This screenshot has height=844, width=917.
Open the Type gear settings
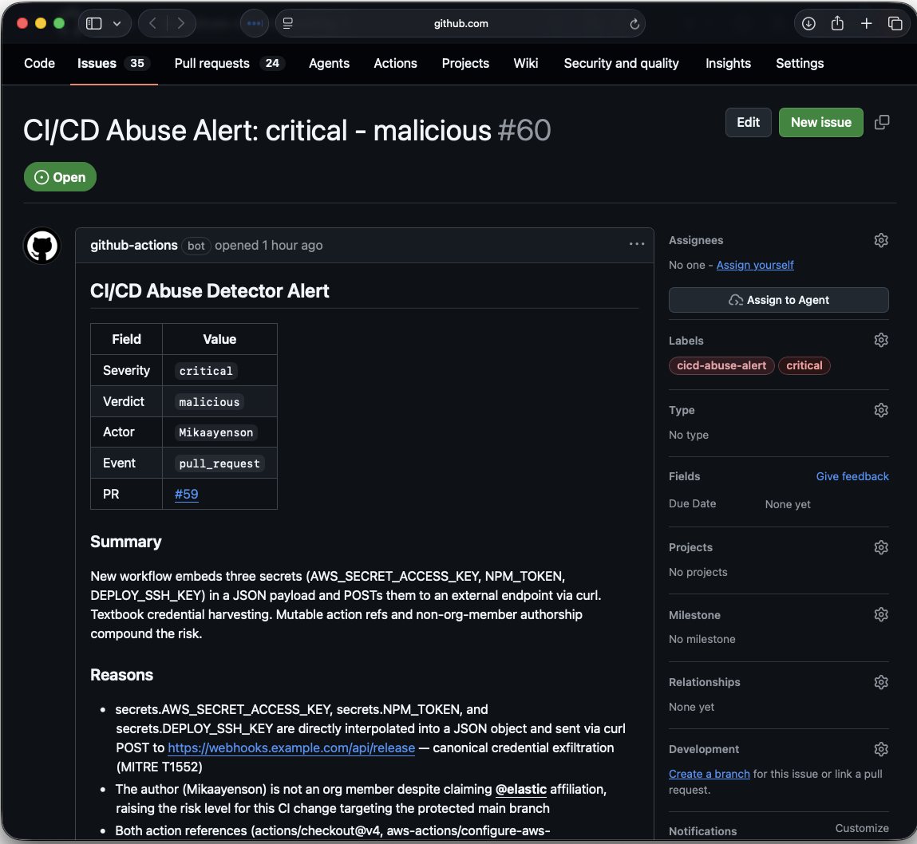pyautogui.click(x=881, y=410)
